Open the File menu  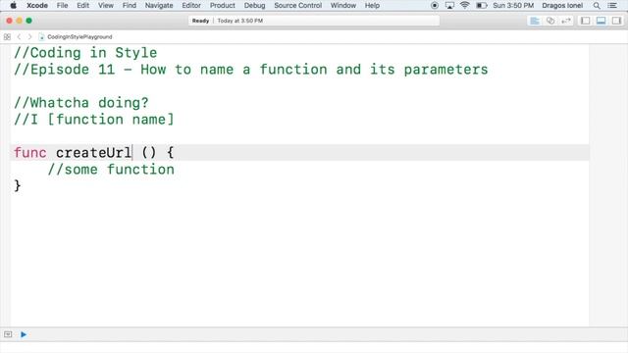pos(62,6)
